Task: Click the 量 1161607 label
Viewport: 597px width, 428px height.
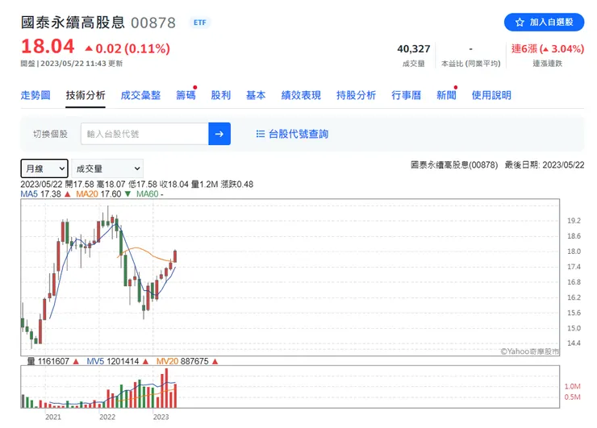Action: [48, 361]
